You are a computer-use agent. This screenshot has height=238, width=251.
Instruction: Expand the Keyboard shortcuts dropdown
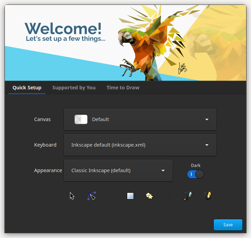[140, 145]
